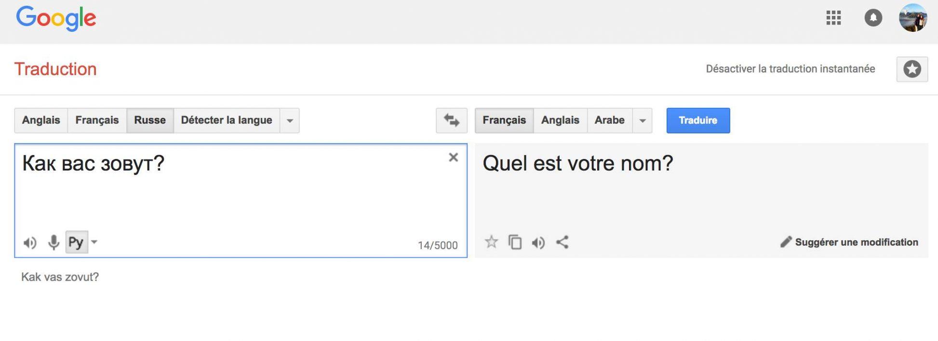Swap the translation languages

pos(452,120)
